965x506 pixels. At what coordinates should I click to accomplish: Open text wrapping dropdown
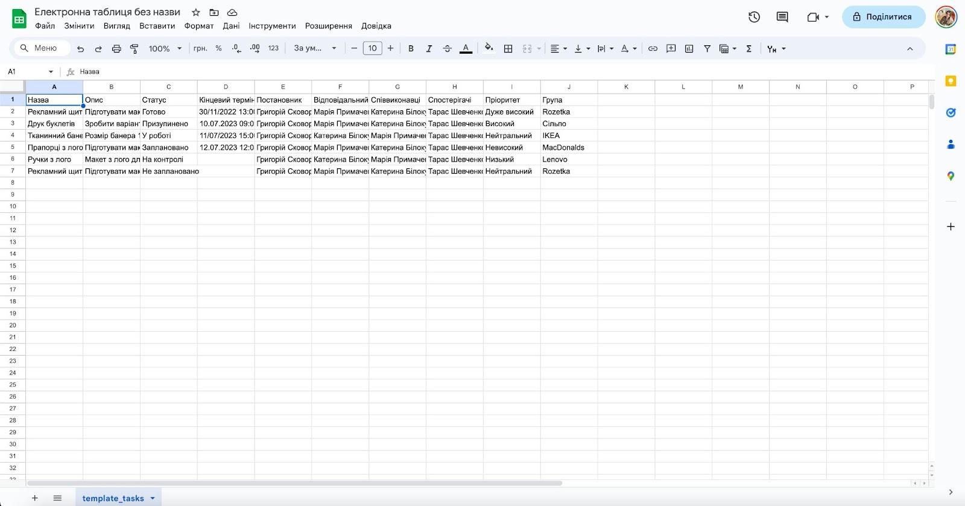pyautogui.click(x=605, y=49)
